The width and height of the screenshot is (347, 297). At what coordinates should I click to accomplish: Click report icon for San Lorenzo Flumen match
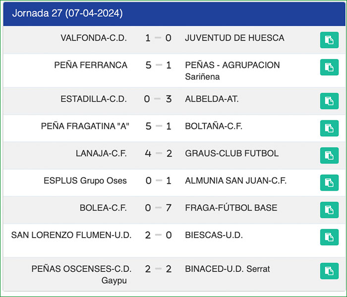(329, 237)
